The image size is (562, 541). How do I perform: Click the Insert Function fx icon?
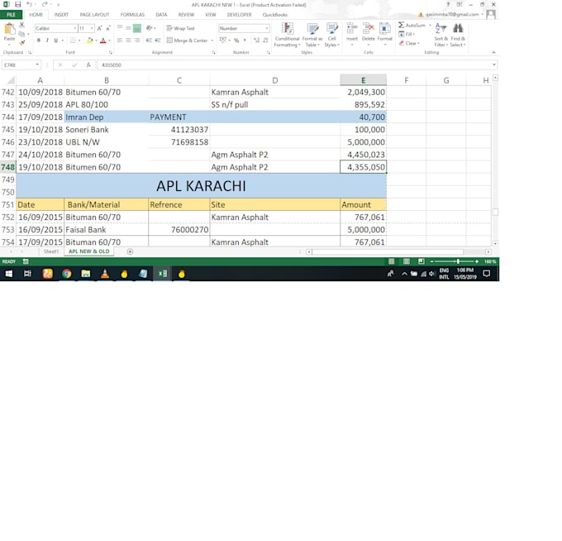point(88,65)
